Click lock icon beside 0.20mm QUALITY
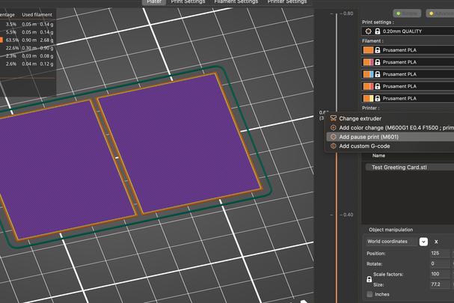 pyautogui.click(x=377, y=31)
